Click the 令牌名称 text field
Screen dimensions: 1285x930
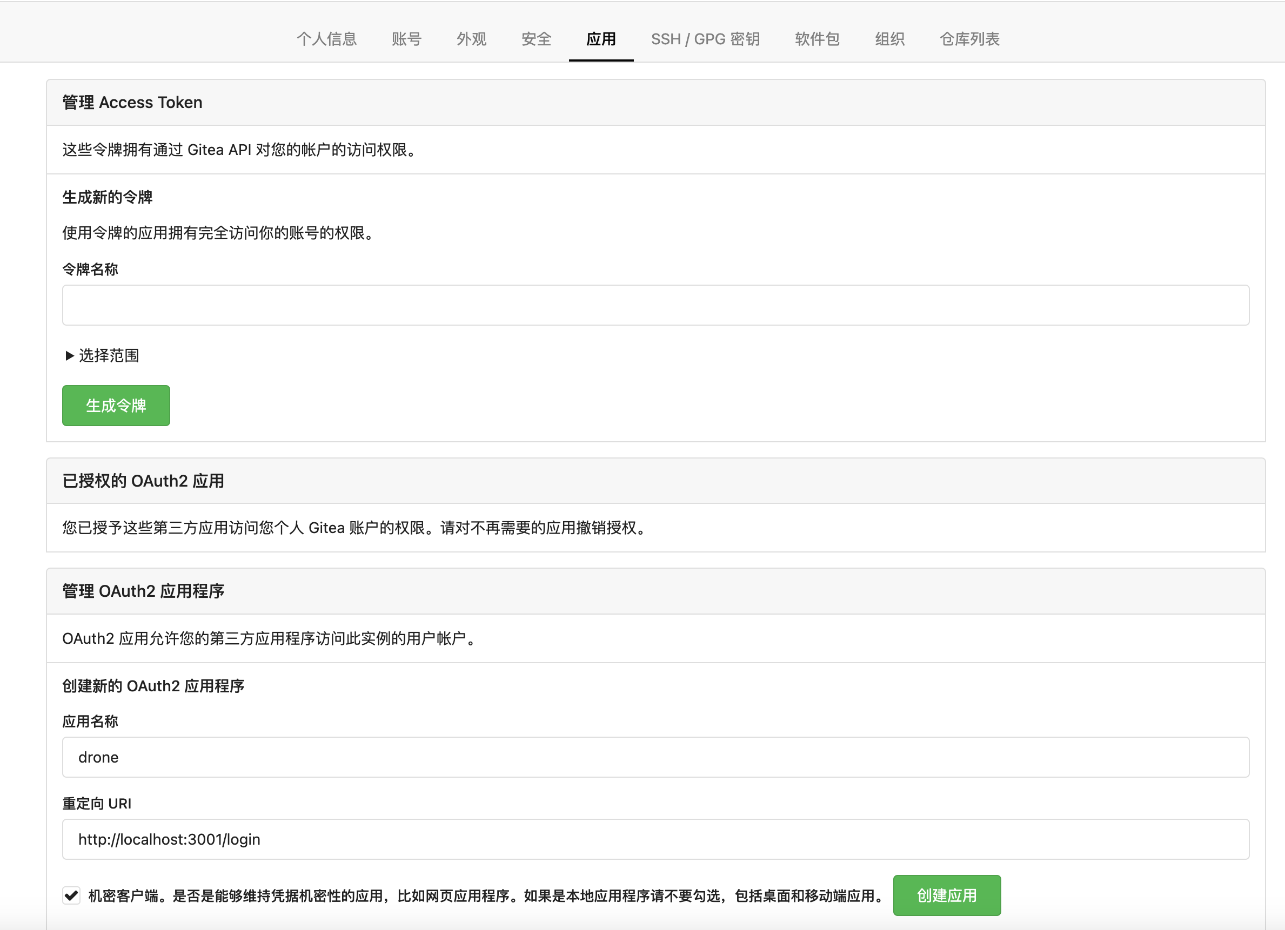(x=655, y=305)
